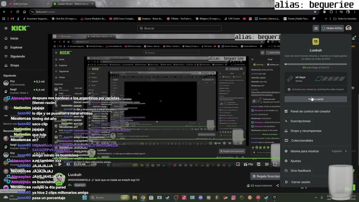Reload the page with browser refresh
The image size is (359, 202).
(18, 12)
